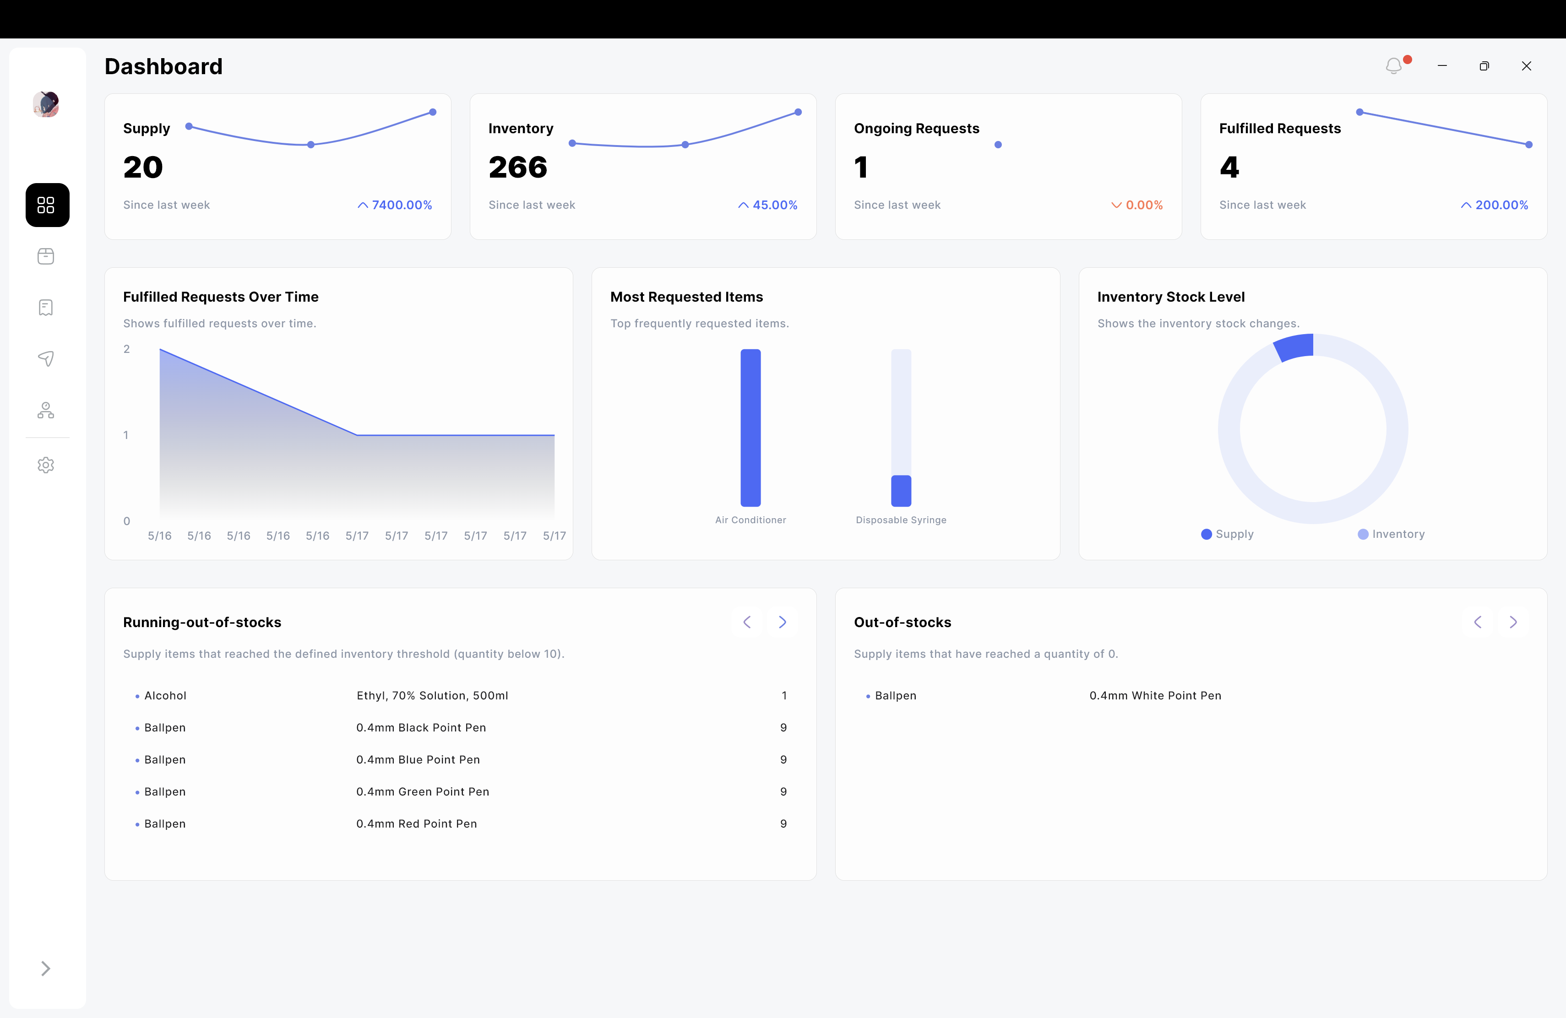Open the receipt document icon in sidebar

coord(46,308)
